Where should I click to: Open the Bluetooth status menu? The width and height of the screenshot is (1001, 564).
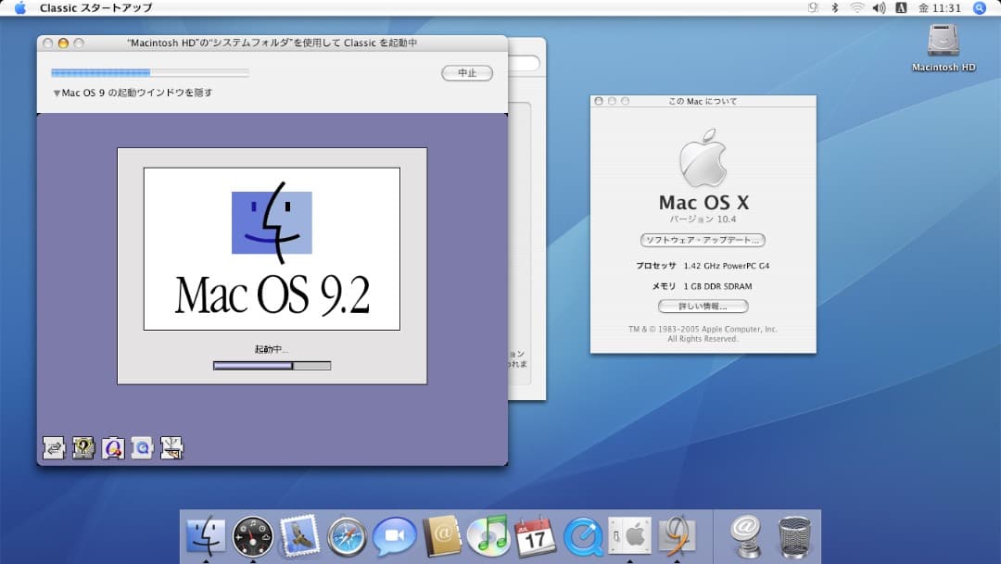pos(834,7)
